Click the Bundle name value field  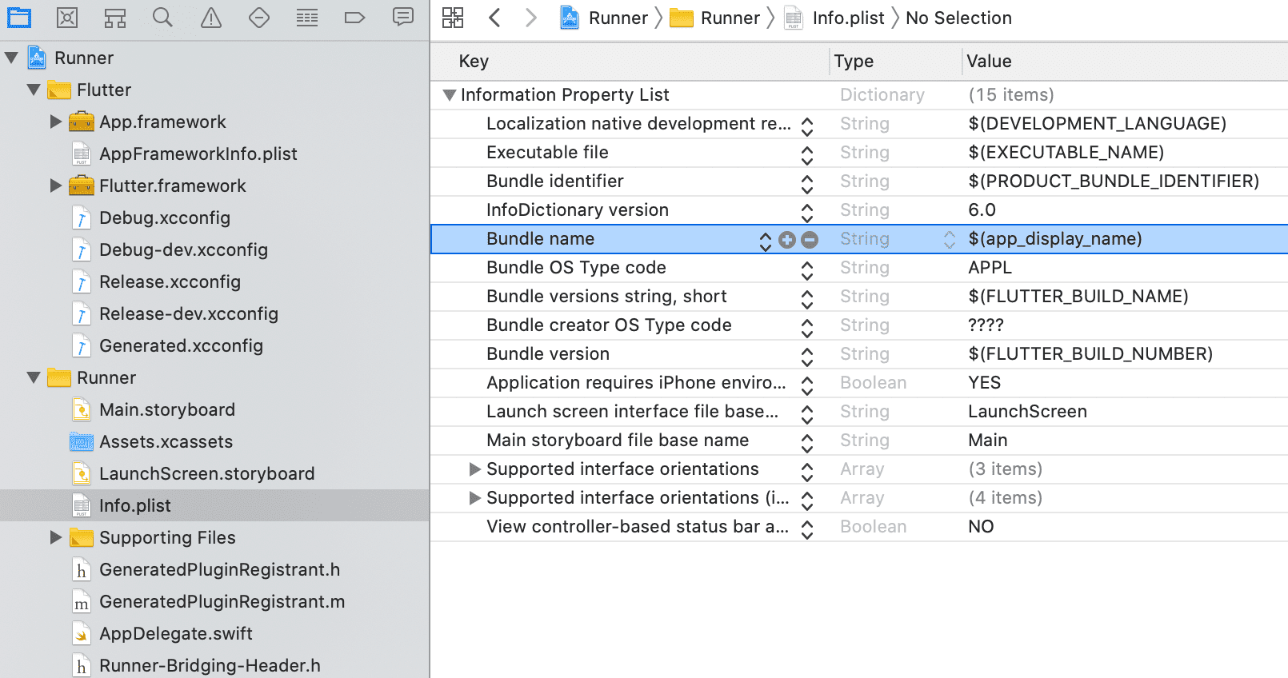1054,239
